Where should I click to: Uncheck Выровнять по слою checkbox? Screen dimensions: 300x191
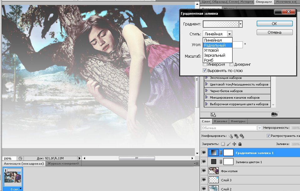[x=205, y=70]
